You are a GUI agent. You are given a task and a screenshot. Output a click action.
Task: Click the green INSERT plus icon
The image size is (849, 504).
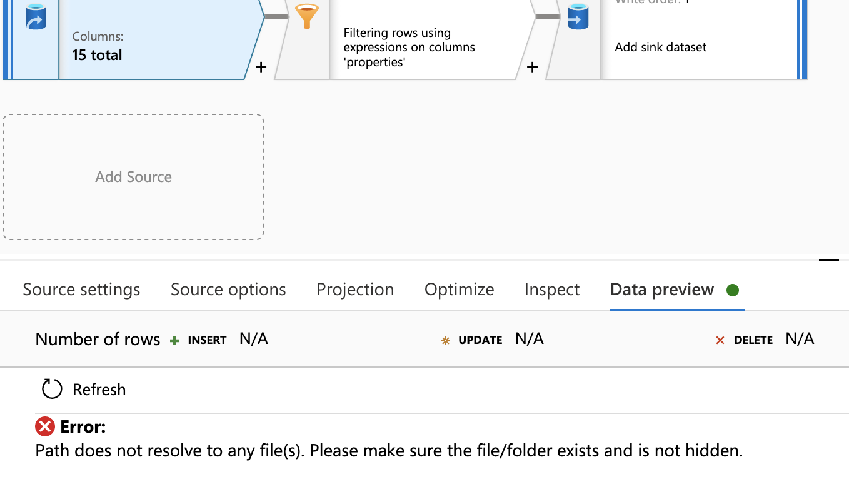(x=175, y=340)
